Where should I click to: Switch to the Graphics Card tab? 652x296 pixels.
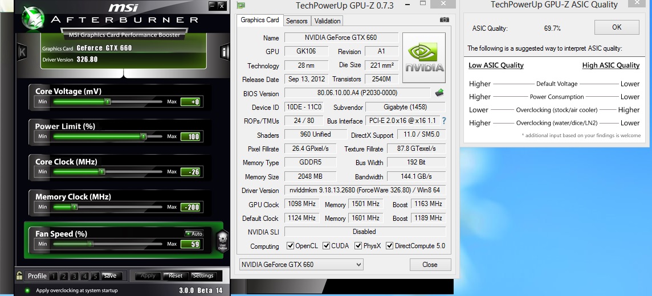point(260,20)
